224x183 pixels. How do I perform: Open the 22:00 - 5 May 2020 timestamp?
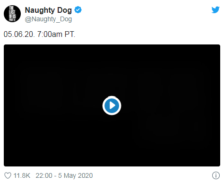pos(64,175)
